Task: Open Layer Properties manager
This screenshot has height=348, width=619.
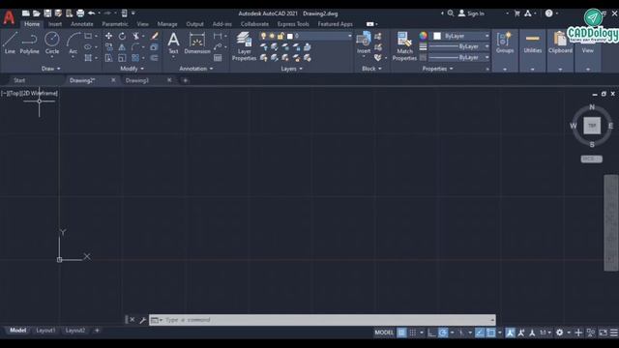Action: coord(244,46)
